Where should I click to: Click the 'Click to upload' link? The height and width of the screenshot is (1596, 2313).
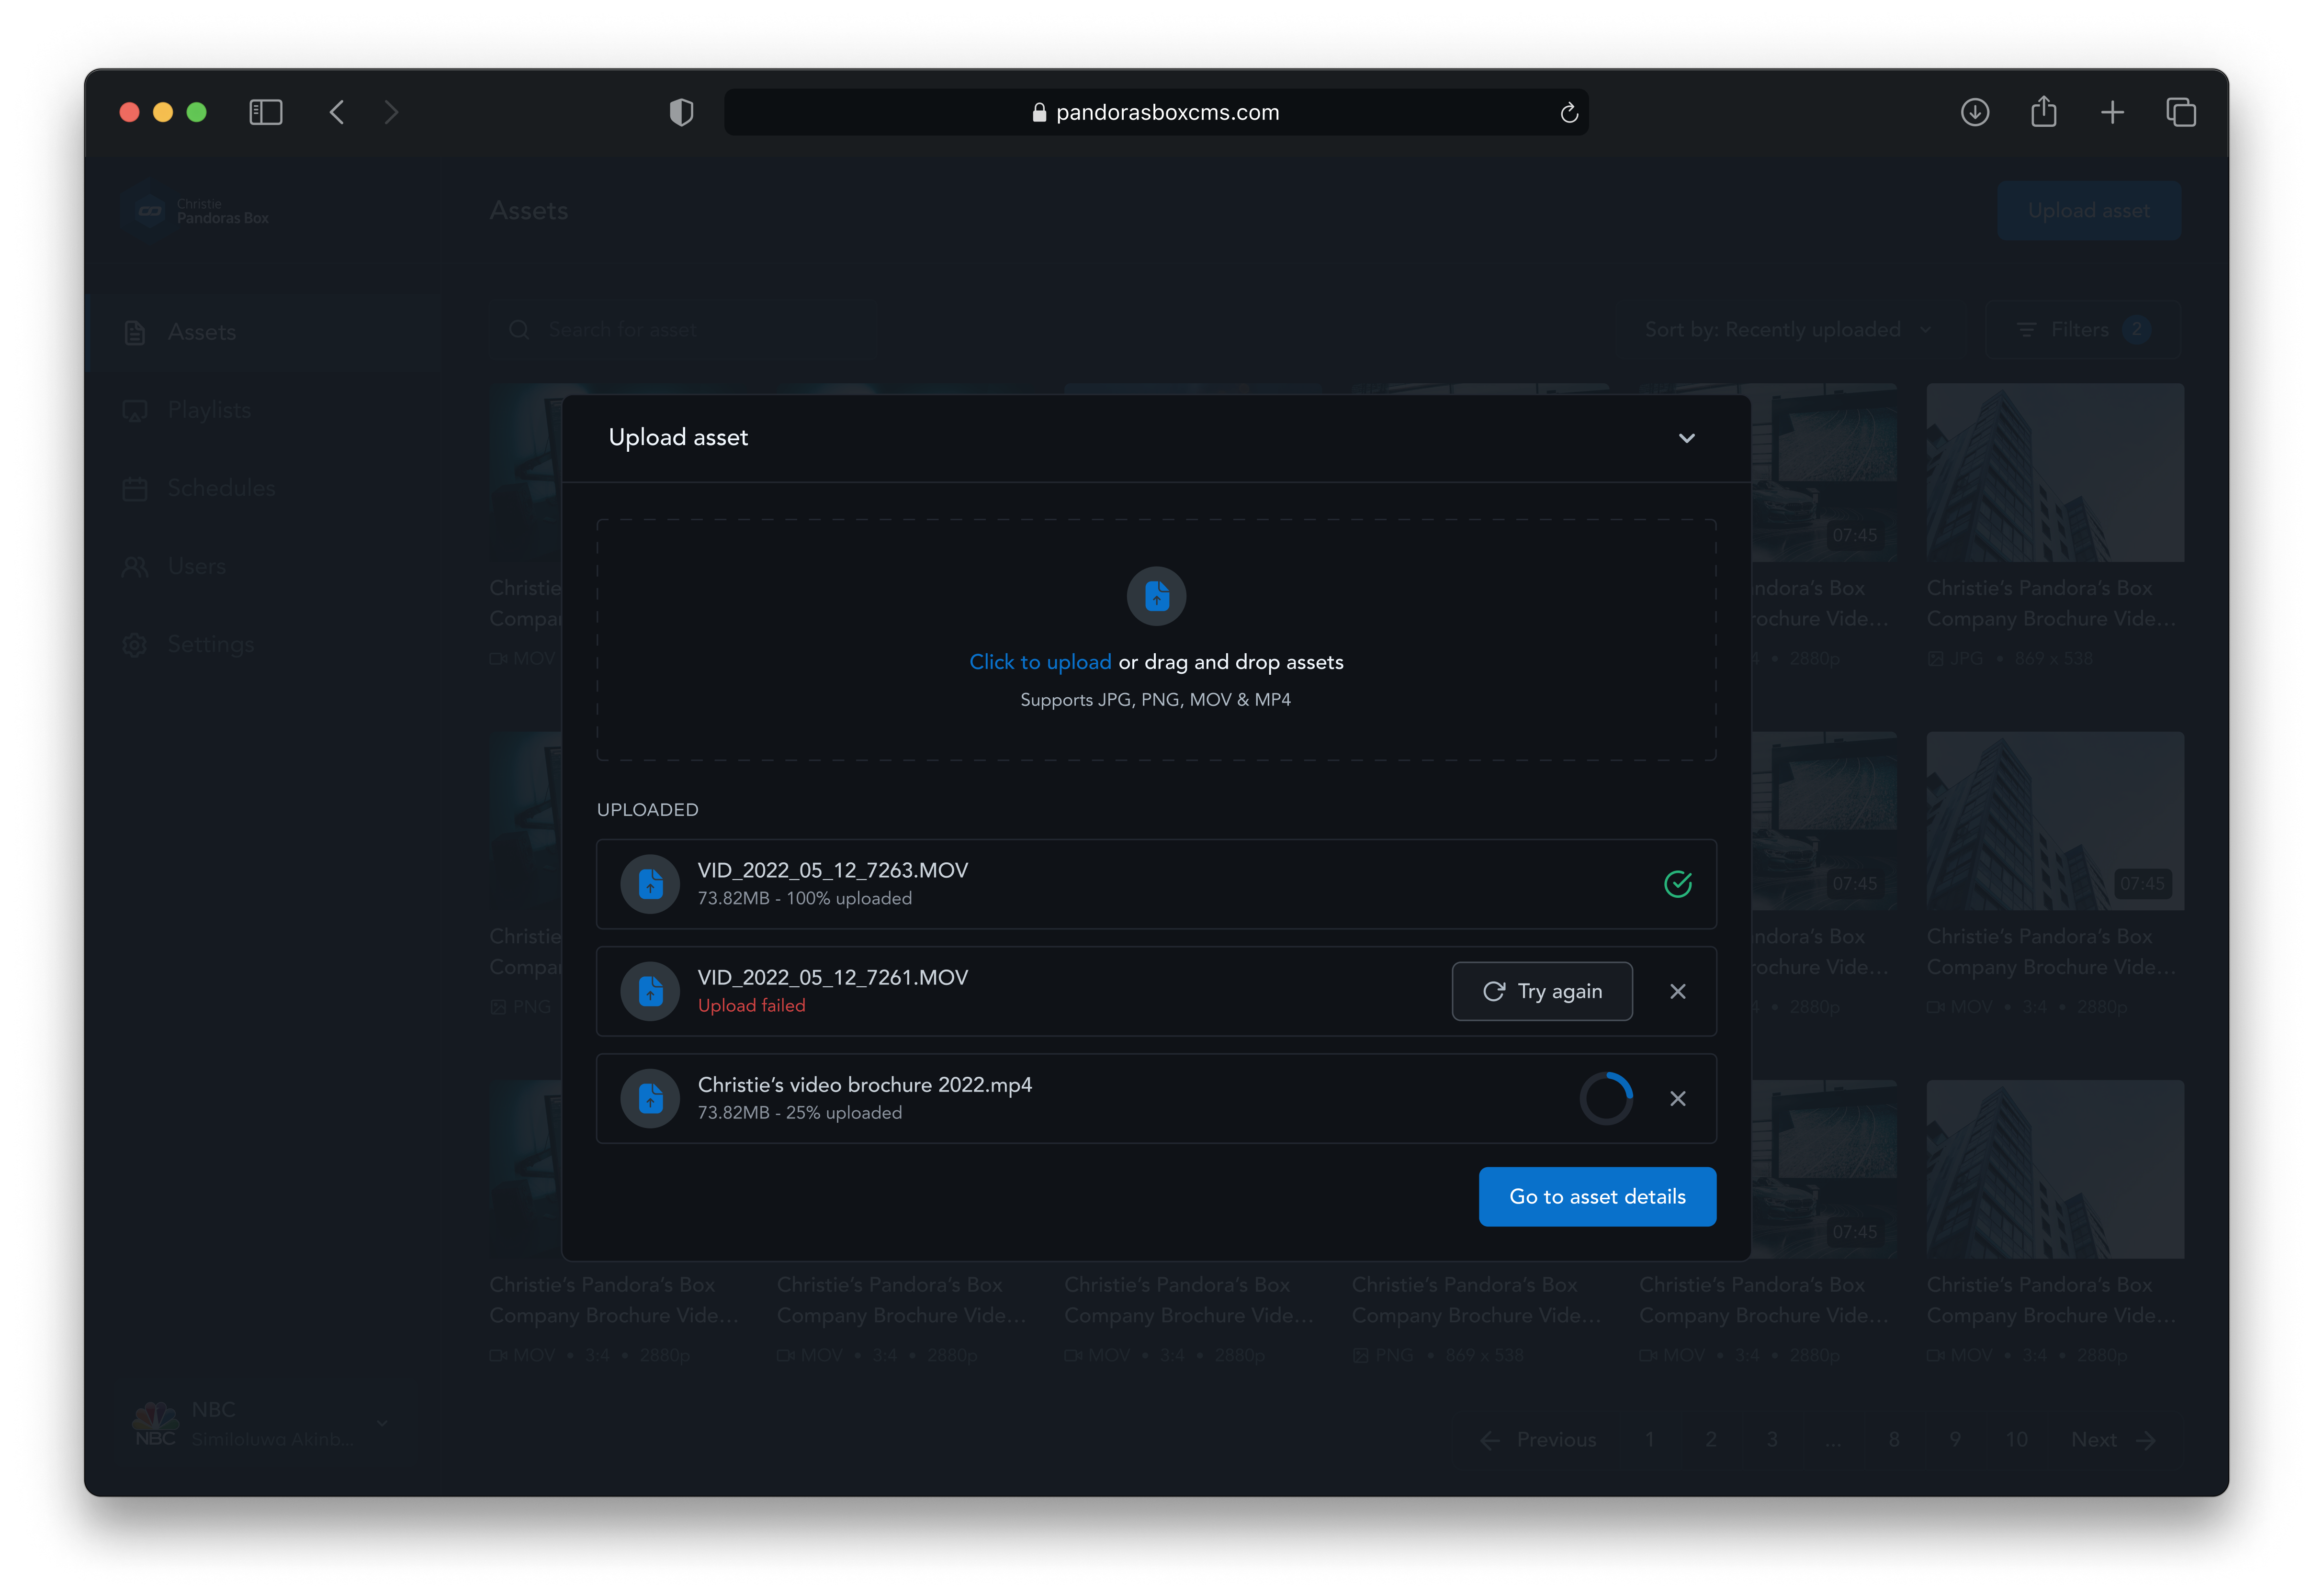click(x=1039, y=662)
